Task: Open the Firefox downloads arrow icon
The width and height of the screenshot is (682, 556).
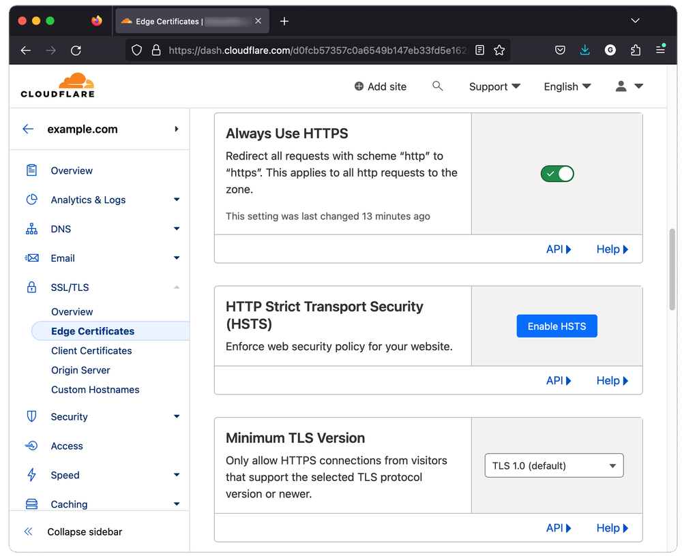Action: (x=584, y=50)
